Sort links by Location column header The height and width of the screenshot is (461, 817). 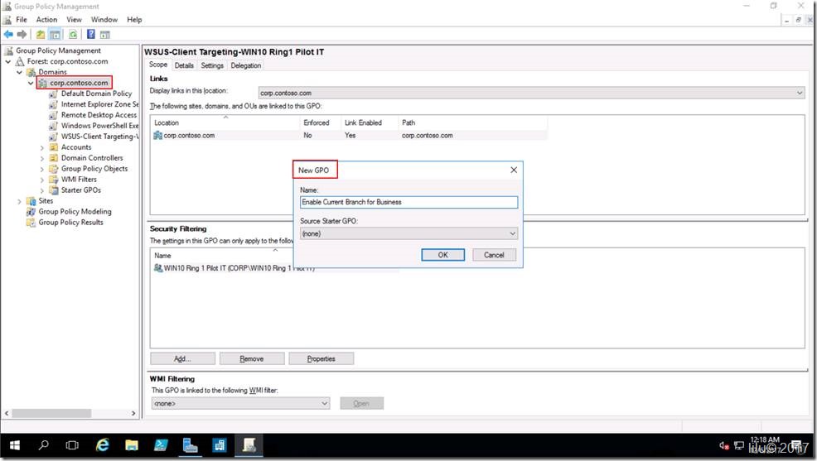pos(225,122)
